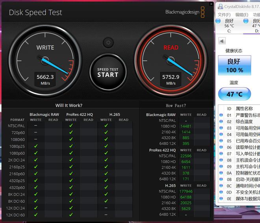Open the 文件(F) menu in CrystalDiskInfo
The image size is (260, 223).
point(224,15)
